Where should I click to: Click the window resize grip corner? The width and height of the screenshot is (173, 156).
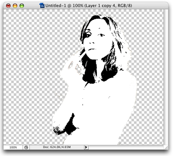[x=166, y=147]
